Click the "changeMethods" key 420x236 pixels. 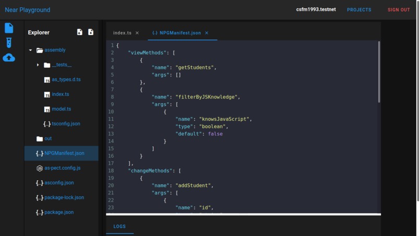pos(150,171)
